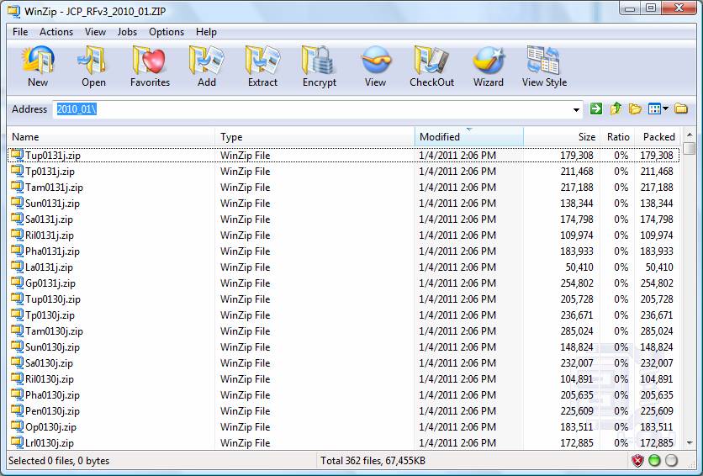The height and width of the screenshot is (476, 703).
Task: Select the file Sa0131j.zip
Action: coord(49,219)
